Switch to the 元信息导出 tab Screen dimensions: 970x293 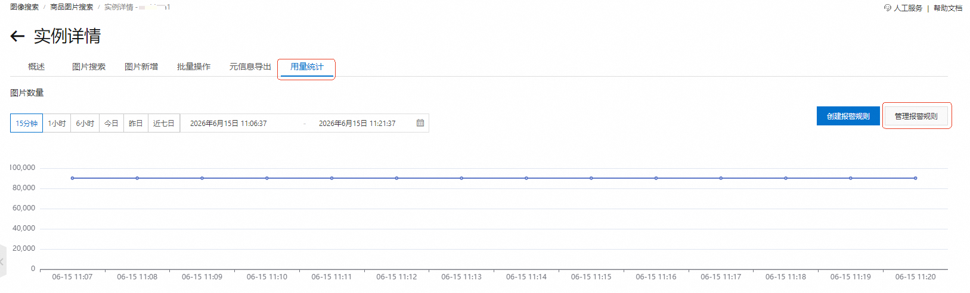tap(250, 67)
